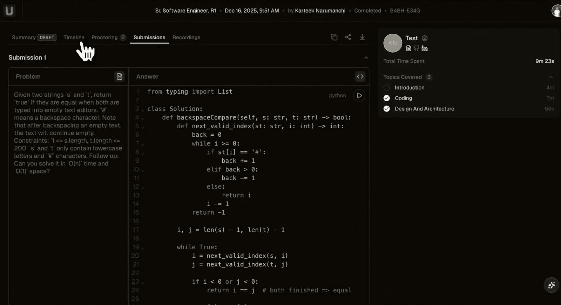Click the python language label
561x305 pixels.
tap(337, 95)
